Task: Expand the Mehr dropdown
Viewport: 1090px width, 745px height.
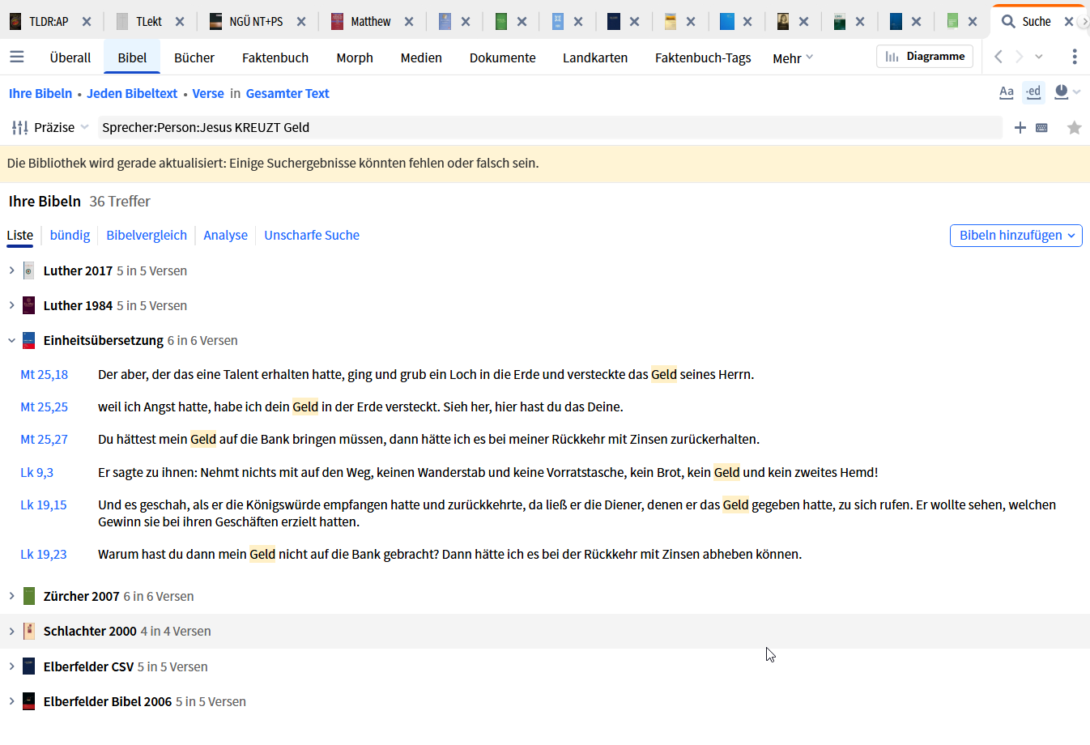Action: click(x=793, y=57)
